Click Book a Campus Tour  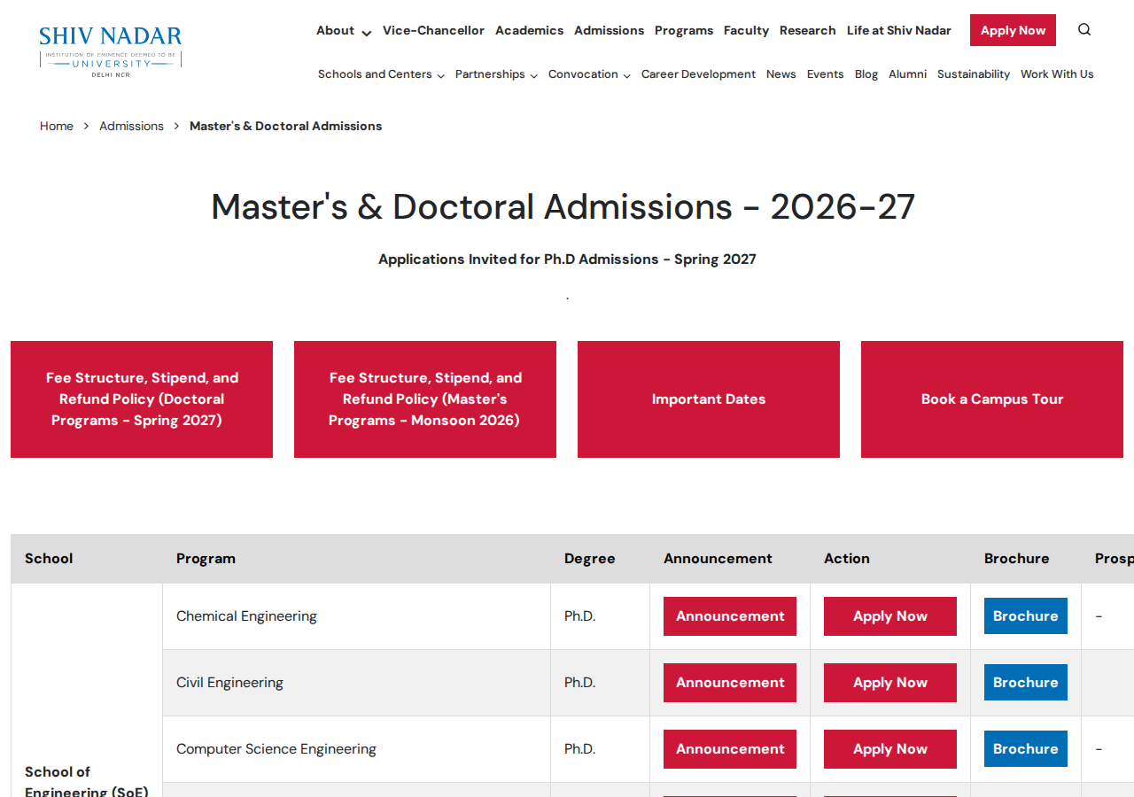point(992,399)
